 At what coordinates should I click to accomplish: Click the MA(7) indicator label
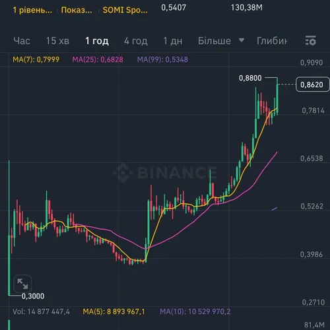coord(36,59)
